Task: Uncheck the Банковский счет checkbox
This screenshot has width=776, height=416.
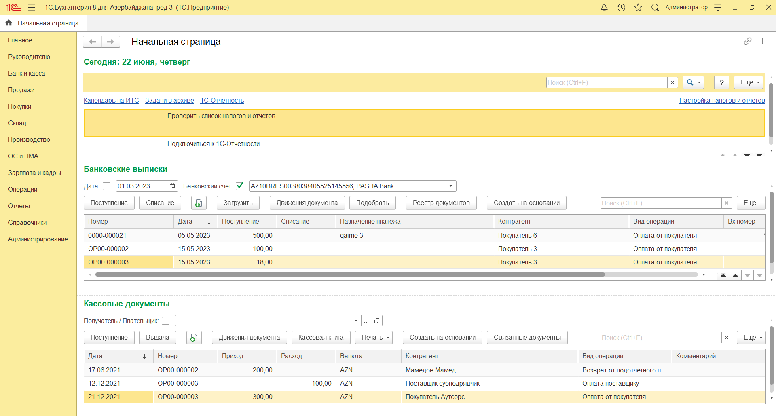Action: [x=240, y=186]
